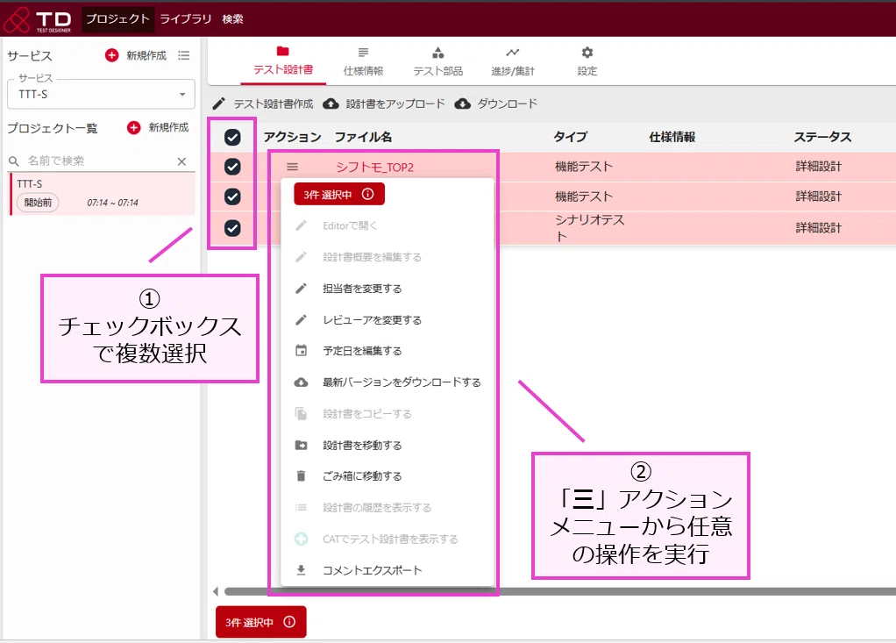Click the テスト設計書作成 button
The height and width of the screenshot is (643, 896).
263,104
